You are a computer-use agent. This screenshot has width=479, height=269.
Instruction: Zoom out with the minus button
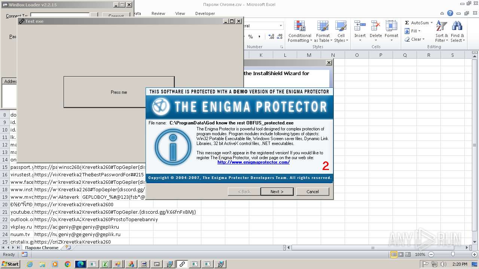[x=431, y=254]
